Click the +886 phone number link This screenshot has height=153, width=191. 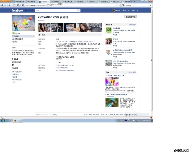click(62, 68)
